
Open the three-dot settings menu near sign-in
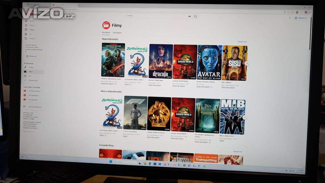click(x=290, y=18)
